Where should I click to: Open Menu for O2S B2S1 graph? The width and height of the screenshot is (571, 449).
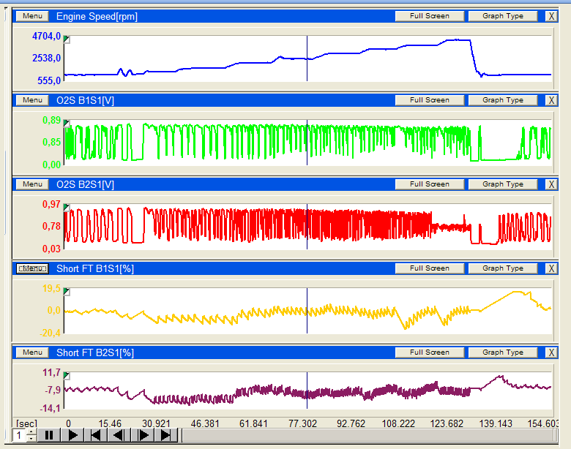pos(32,184)
